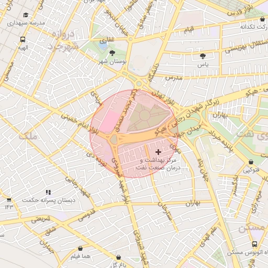The height and width of the screenshot is (268, 268).
Task: Select the bus stop icon at الهیه
Action: click(23, 40)
